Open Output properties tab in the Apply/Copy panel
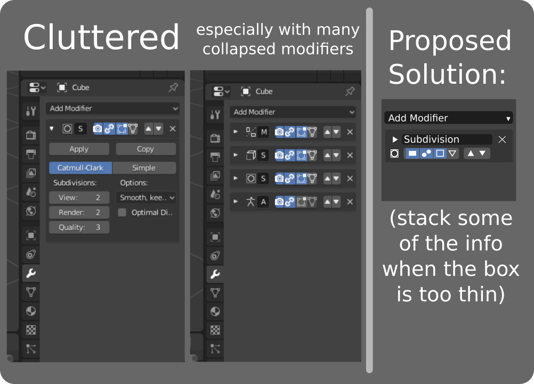This screenshot has height=384, width=534. pos(31,154)
